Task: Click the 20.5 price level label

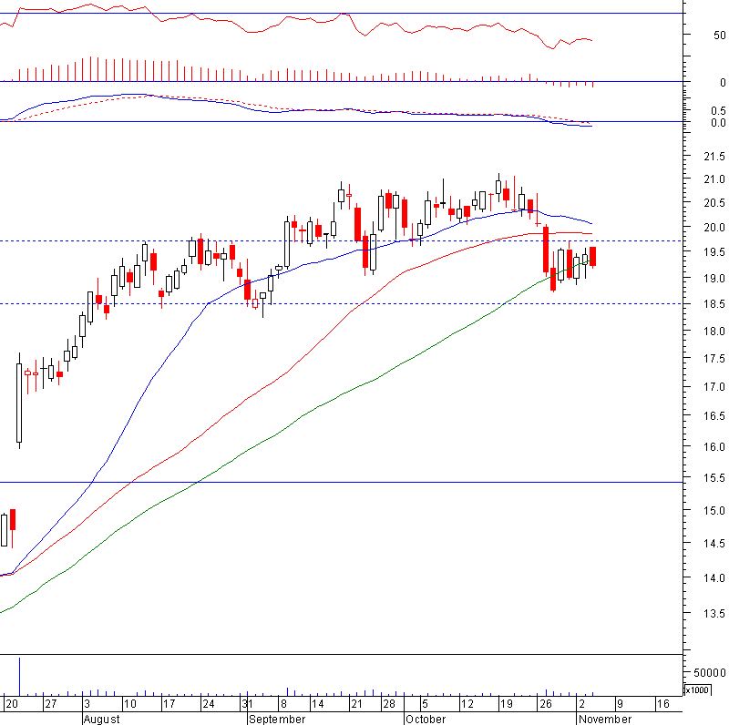Action: click(x=714, y=203)
